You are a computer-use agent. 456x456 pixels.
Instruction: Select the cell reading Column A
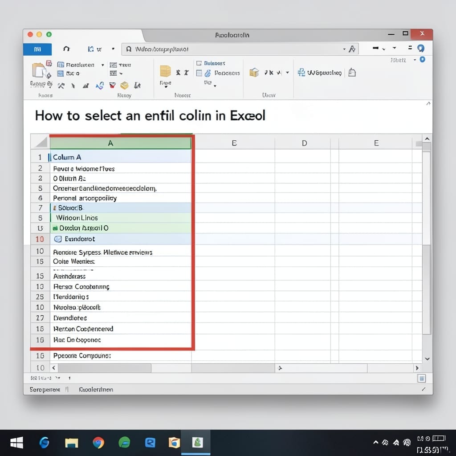tap(120, 157)
